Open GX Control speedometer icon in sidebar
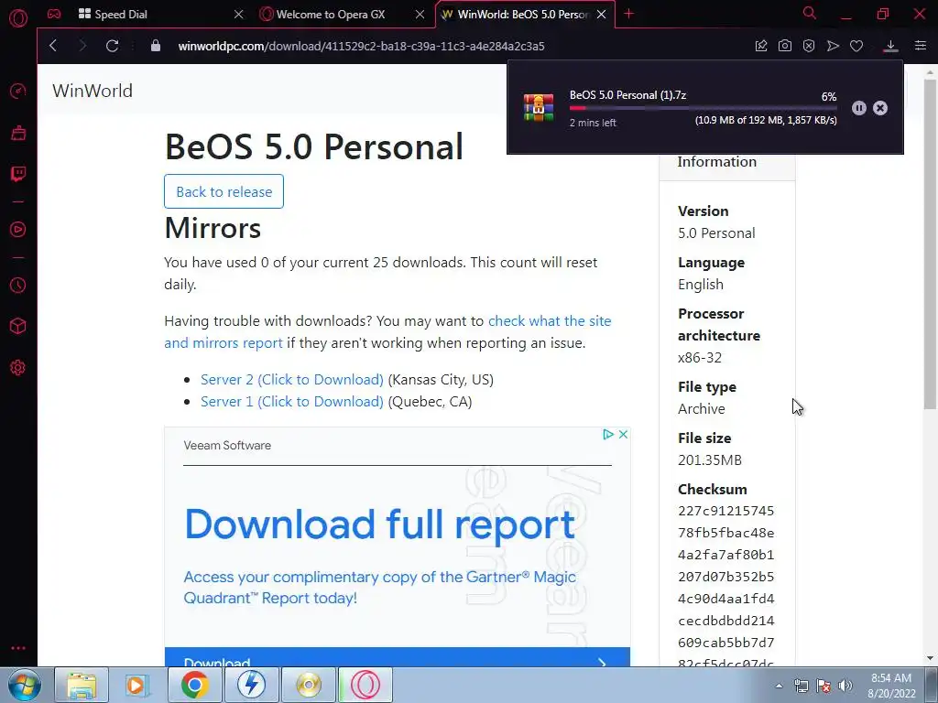 pos(18,91)
